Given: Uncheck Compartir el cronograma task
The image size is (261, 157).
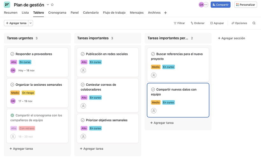Looking at the screenshot, I should click(x=12, y=115).
